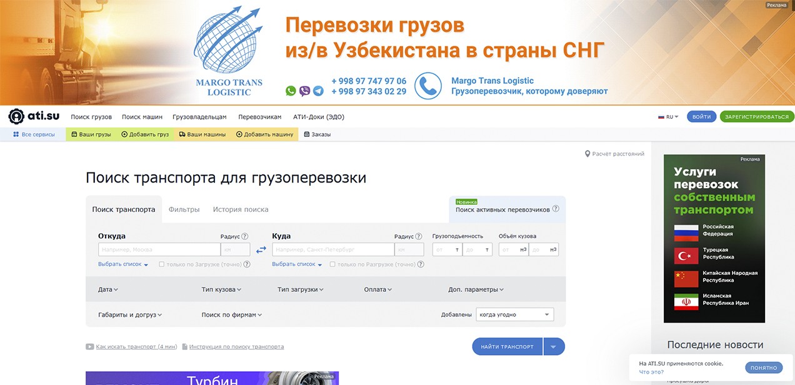This screenshot has height=385, width=795.
Task: Enable только по Загрузке (точно) checkbox
Action: point(162,264)
